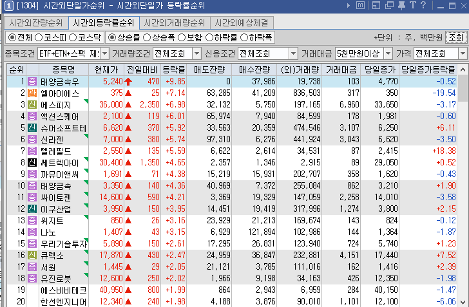This screenshot has height=307, width=469.
Task: Switch to 시간외잔량순위 tab
Action: tap(36, 23)
